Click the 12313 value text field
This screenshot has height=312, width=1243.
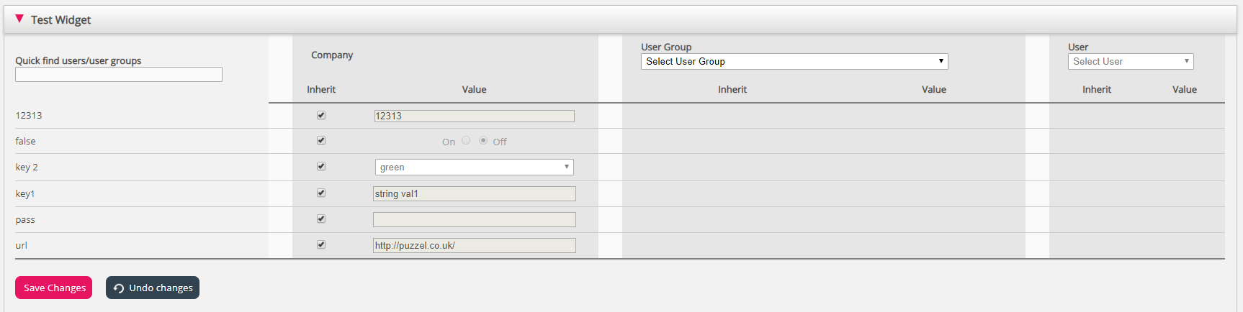[x=474, y=116]
